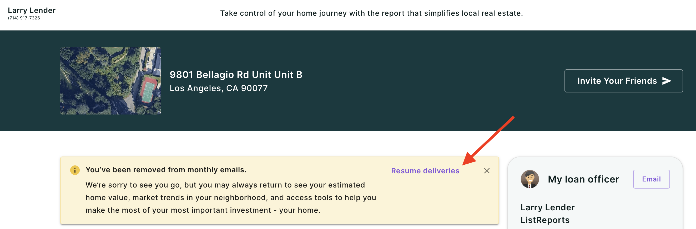Viewport: 696px width, 229px height.
Task: Click the loan officer avatar picture
Action: 529,179
